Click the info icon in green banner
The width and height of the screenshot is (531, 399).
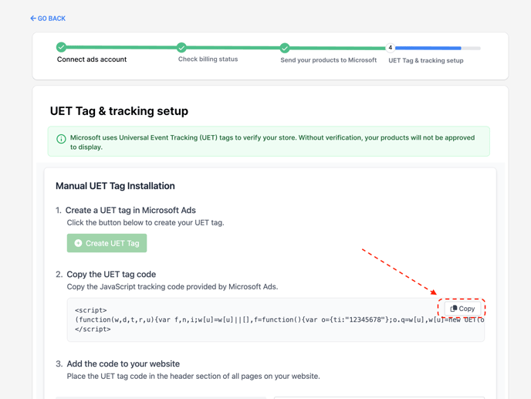click(61, 139)
